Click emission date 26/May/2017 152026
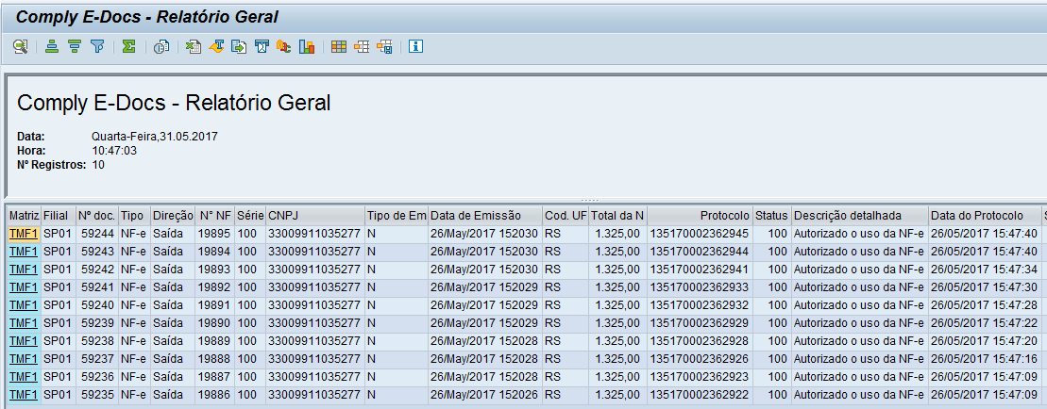1047x409 pixels. [x=485, y=395]
